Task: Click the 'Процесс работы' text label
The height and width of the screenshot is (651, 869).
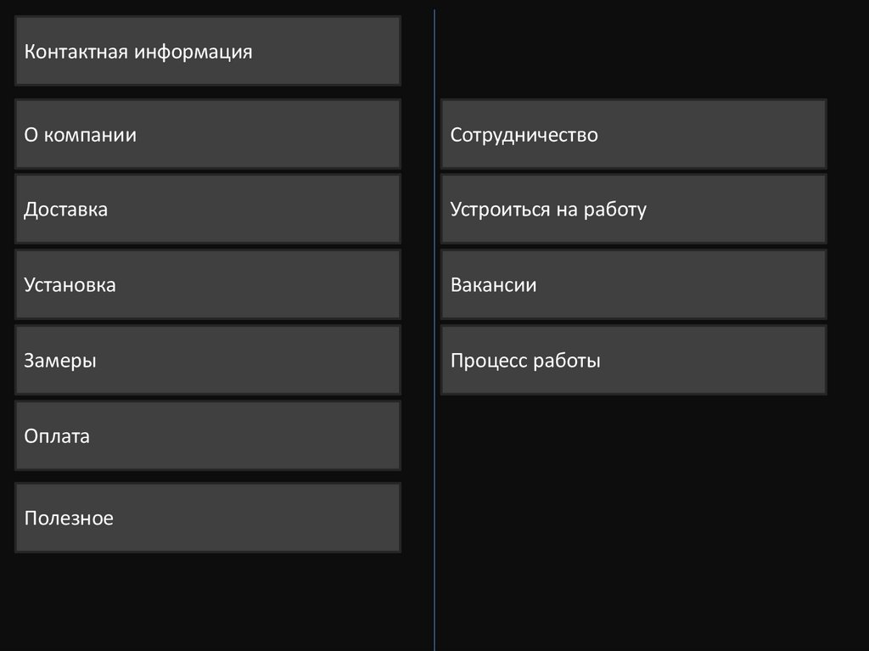Action: (525, 361)
